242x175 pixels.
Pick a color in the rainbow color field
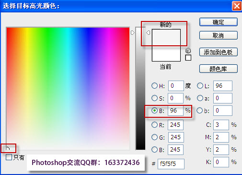[68, 88]
